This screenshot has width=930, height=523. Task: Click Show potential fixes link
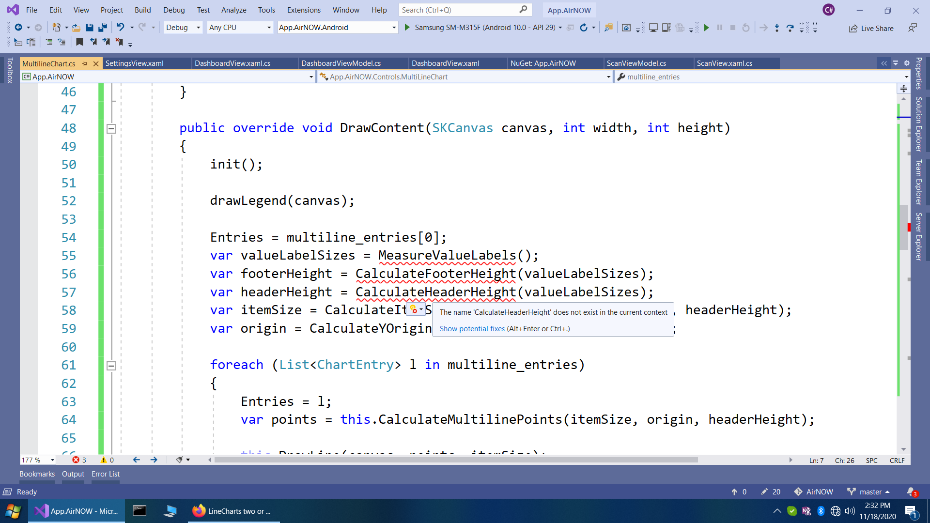click(x=472, y=328)
